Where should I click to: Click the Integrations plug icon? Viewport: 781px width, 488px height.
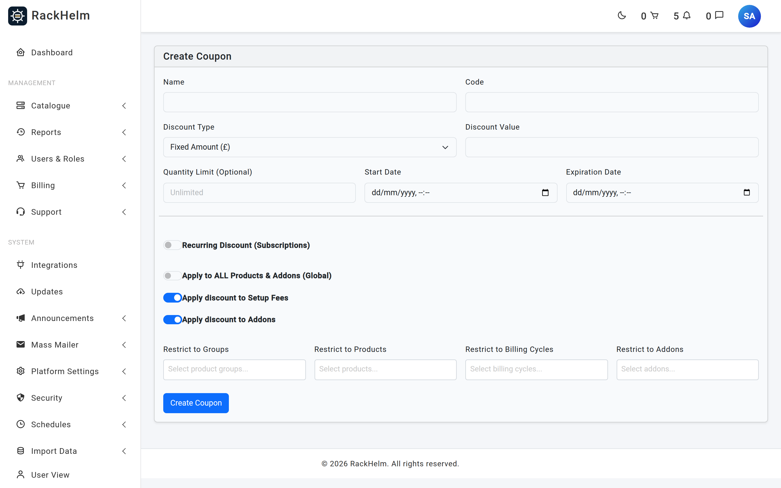click(21, 265)
